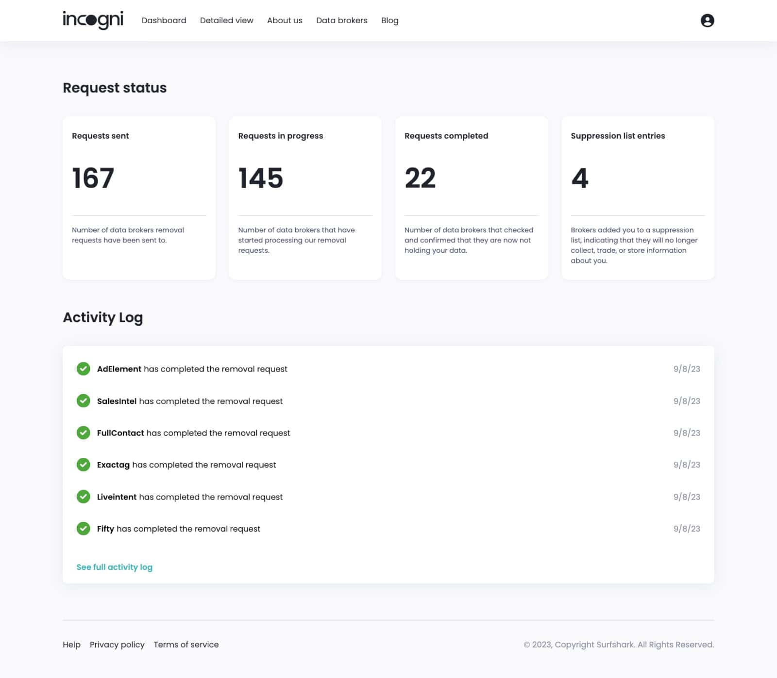Screen dimensions: 777x678
Task: Open the Data brokers section
Action: pyautogui.click(x=341, y=20)
